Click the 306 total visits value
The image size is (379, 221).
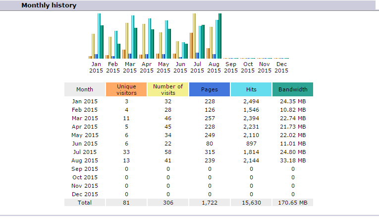tap(168, 203)
